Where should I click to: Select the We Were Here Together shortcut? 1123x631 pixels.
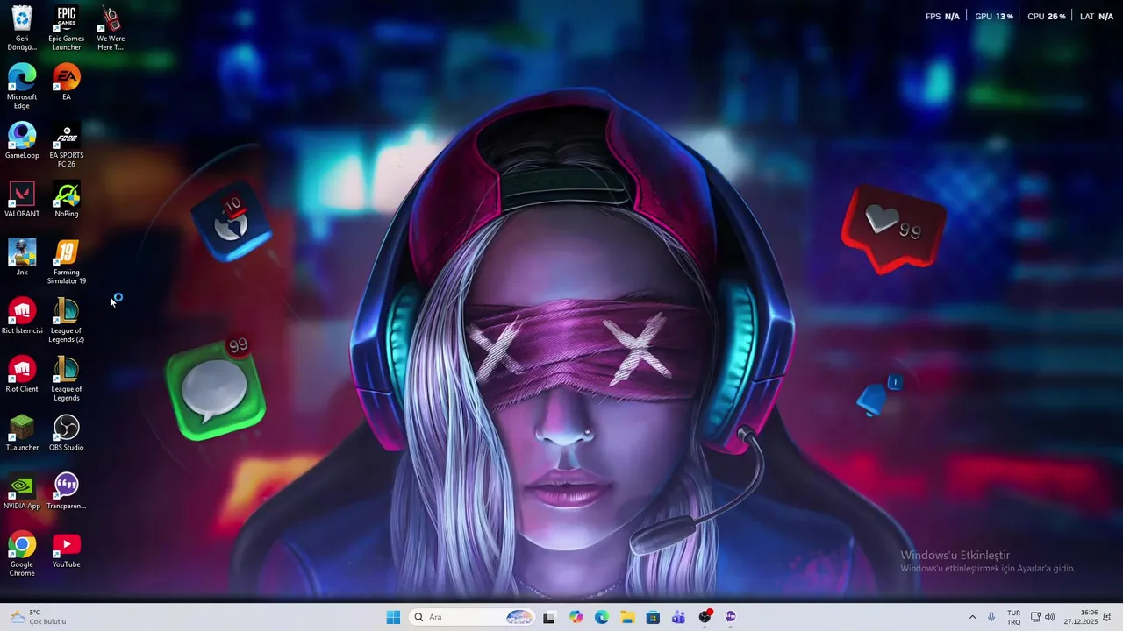pos(111,29)
